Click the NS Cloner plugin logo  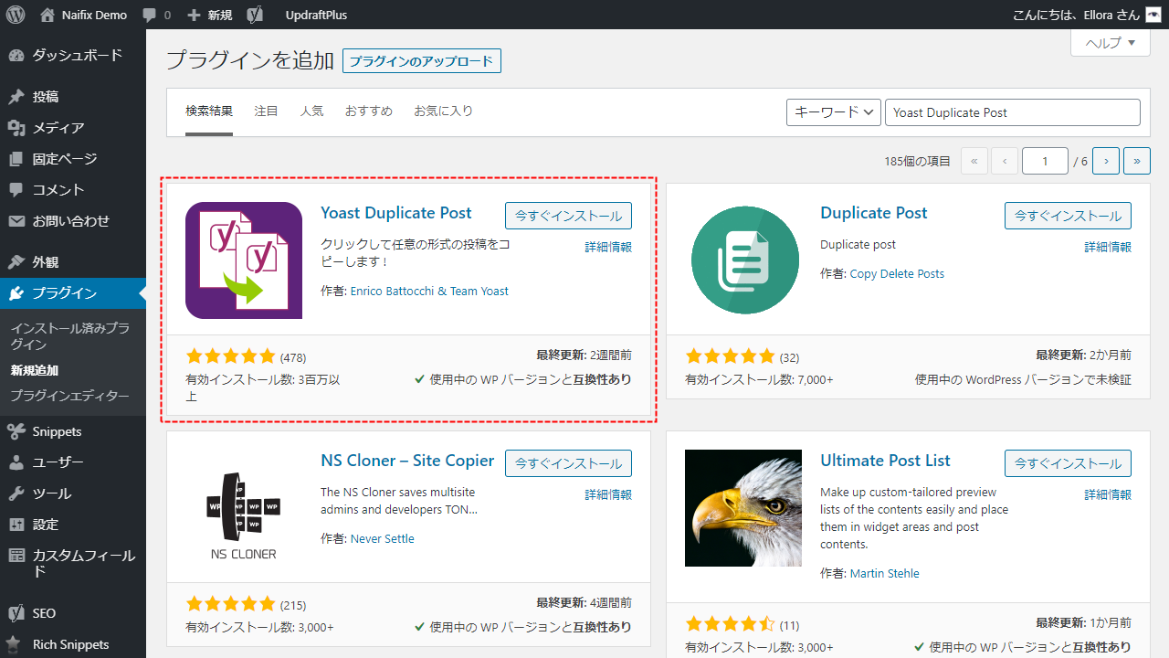coord(244,516)
